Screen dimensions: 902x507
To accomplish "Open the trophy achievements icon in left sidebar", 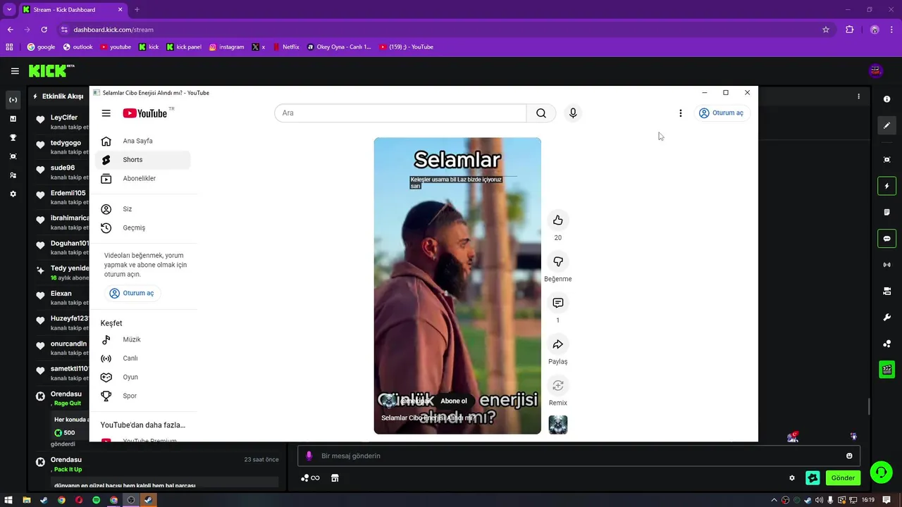I will (13, 137).
